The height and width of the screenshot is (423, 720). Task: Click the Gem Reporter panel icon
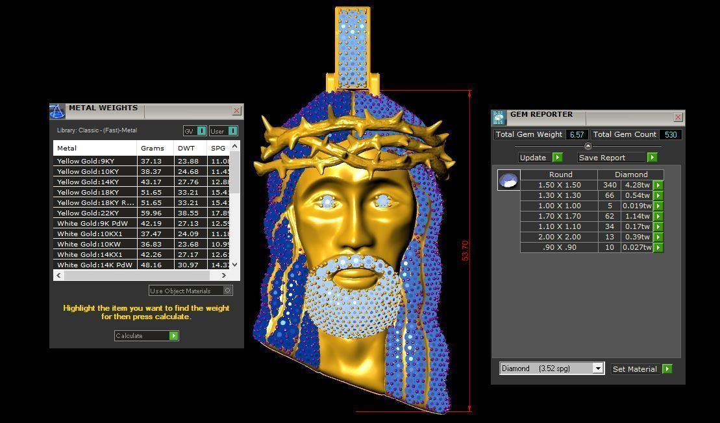point(499,117)
